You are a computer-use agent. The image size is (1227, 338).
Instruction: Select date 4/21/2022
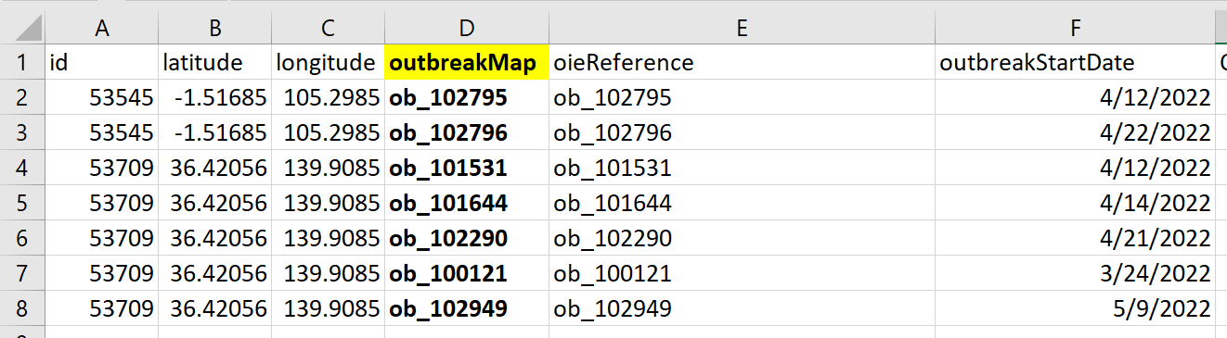[1075, 238]
